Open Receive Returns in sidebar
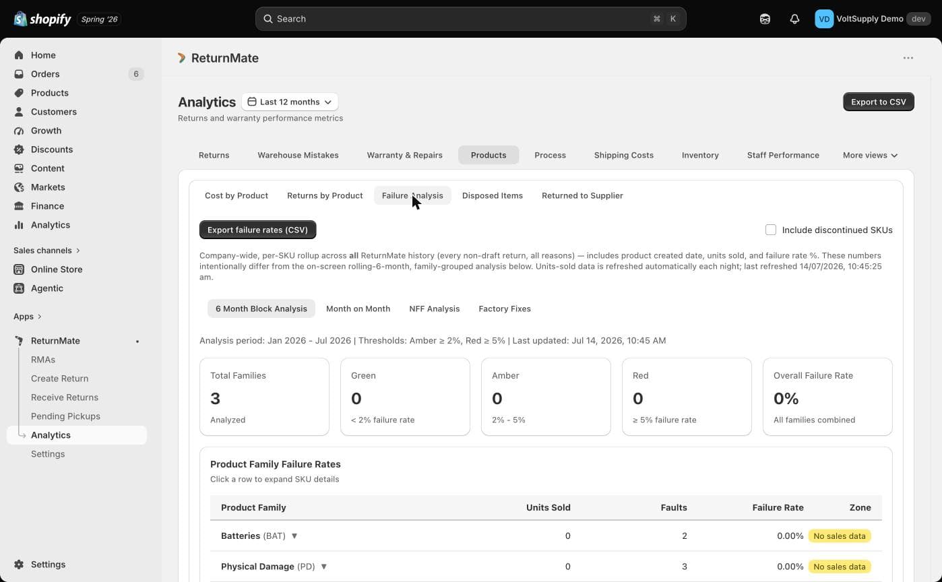The height and width of the screenshot is (582, 942). 65,397
